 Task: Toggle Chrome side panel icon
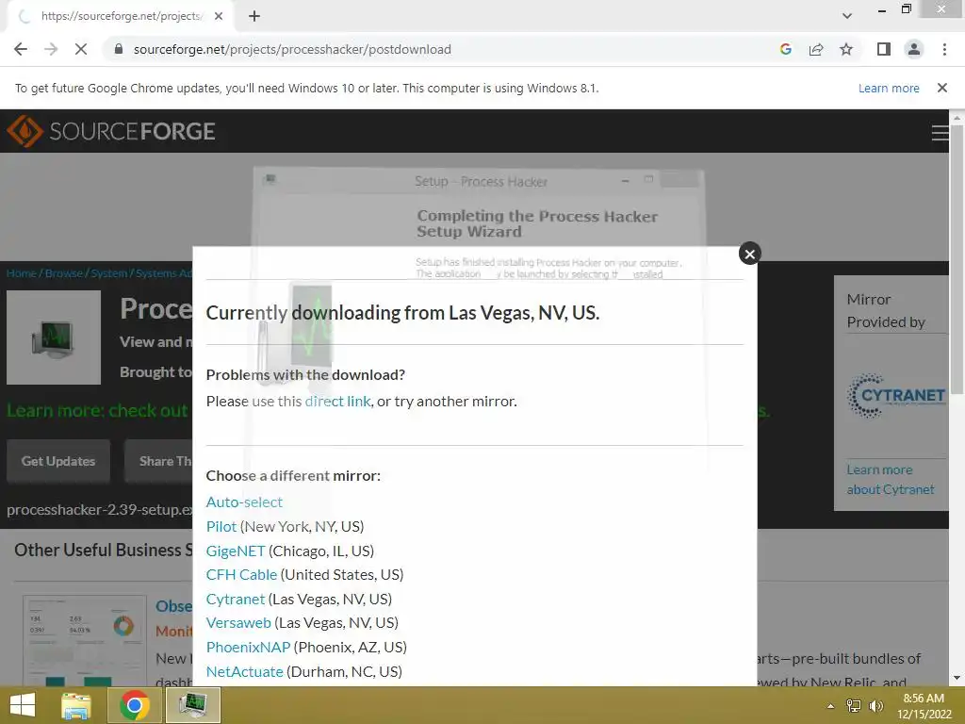click(x=884, y=49)
